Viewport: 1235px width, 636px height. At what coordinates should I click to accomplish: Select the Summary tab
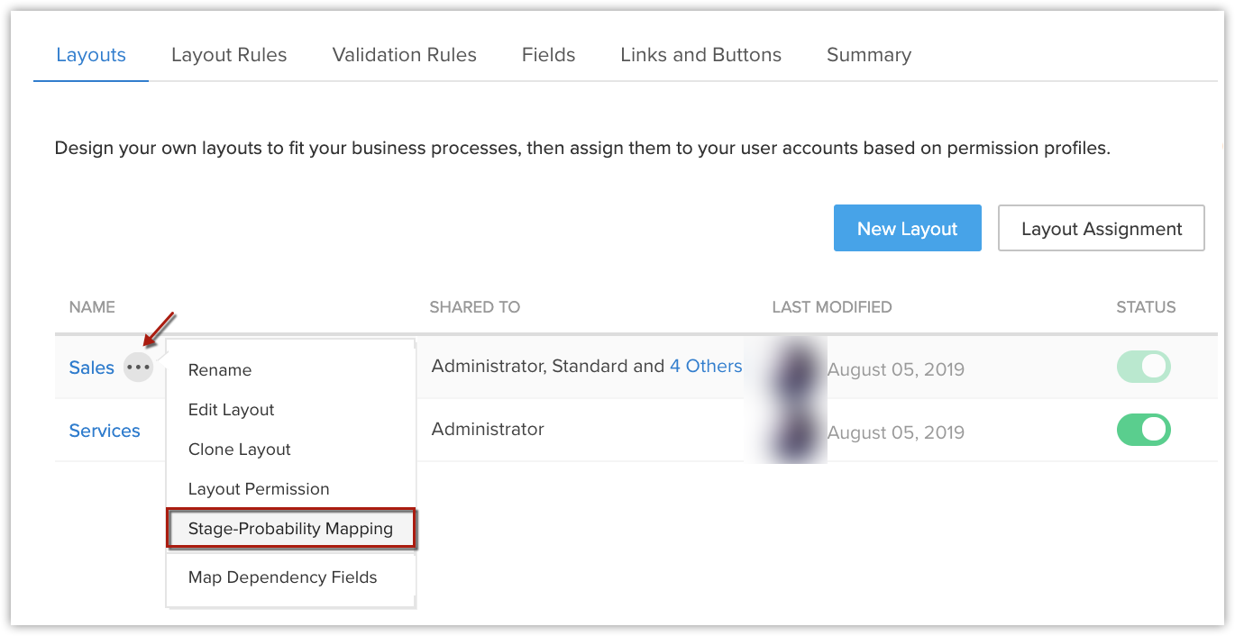(x=868, y=55)
